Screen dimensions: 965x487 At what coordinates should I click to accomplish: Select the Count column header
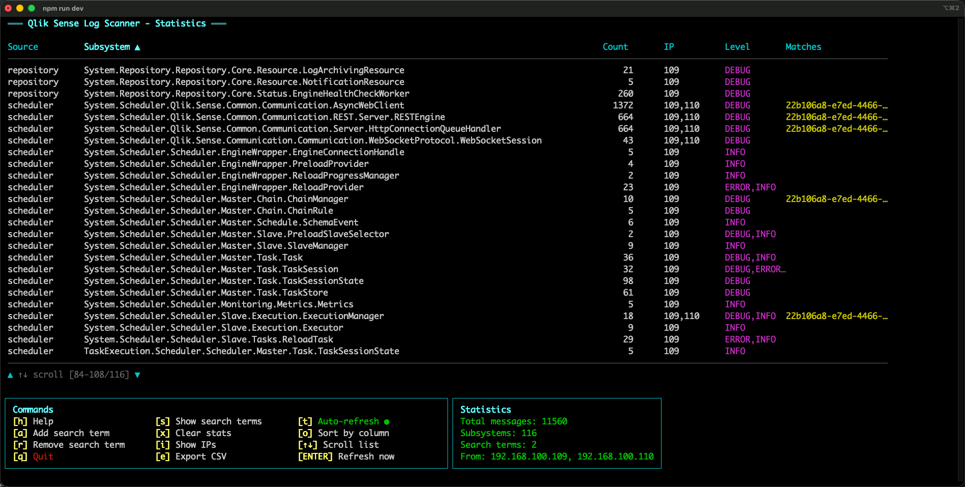[x=615, y=47]
